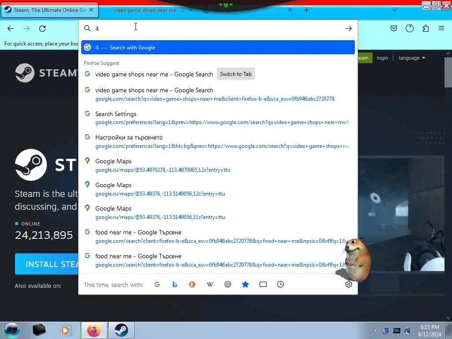Click the Steam taskbar button
This screenshot has height=339, width=452.
coord(121,330)
